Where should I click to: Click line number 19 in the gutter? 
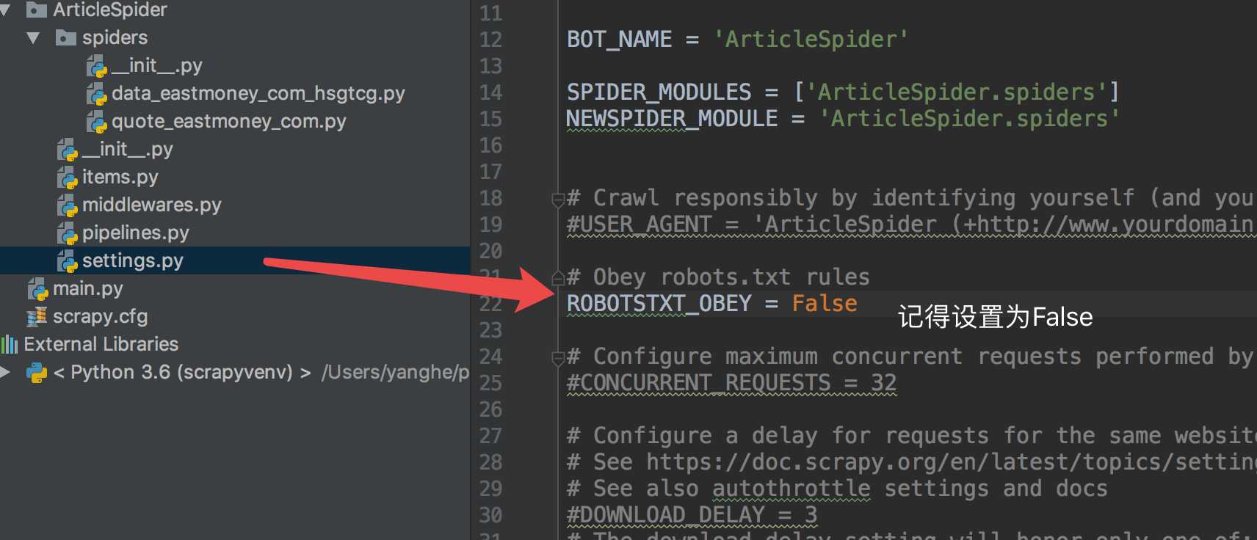point(491,225)
